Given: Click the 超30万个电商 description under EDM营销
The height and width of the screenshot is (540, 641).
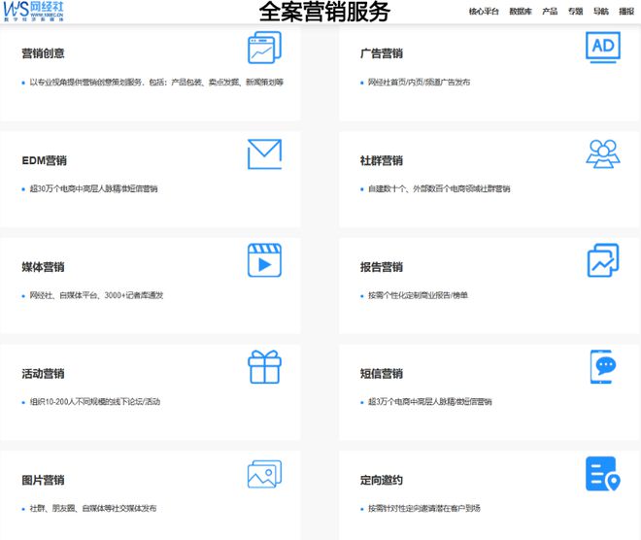Looking at the screenshot, I should coord(93,188).
